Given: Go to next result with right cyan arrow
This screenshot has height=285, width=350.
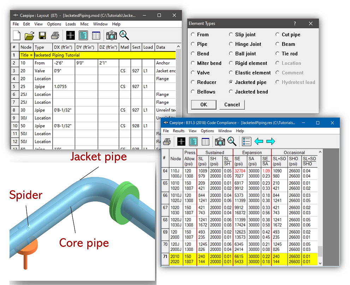Looking at the screenshot, I should pos(271,141).
